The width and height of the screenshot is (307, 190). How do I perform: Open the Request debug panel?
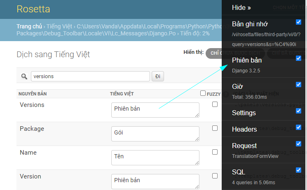coord(244,146)
